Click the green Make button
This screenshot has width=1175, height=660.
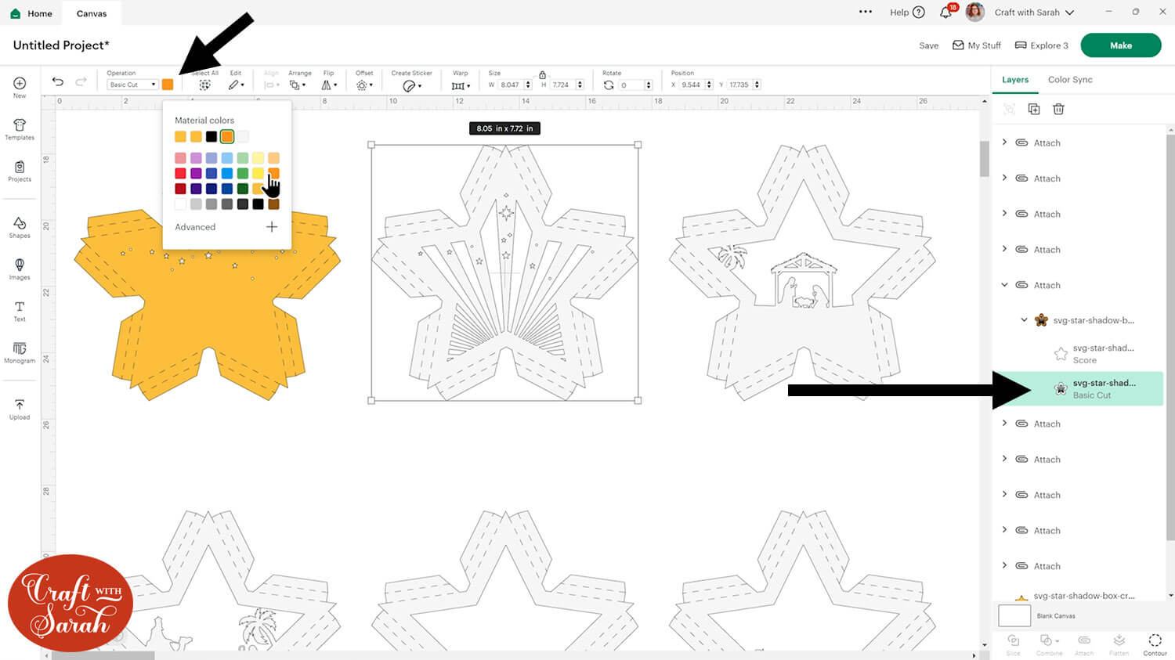1121,45
